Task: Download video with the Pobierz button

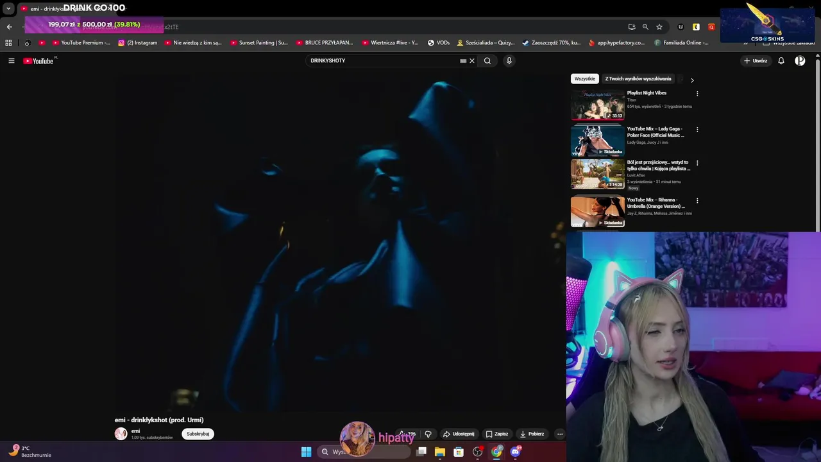Action: click(x=532, y=434)
